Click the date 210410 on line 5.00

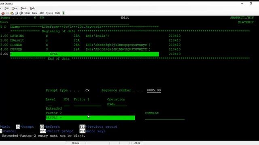[174, 54]
